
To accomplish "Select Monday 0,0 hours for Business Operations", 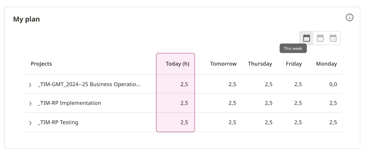I will 333,84.
